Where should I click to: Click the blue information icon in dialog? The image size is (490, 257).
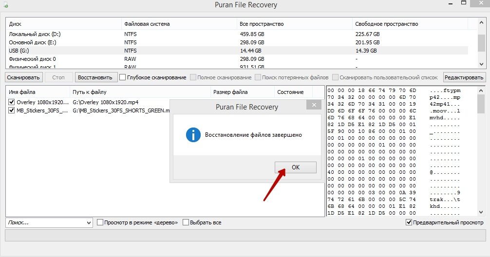pyautogui.click(x=193, y=135)
